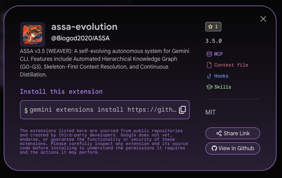The height and width of the screenshot is (178, 282).
Task: Click the version number 3.5.0
Action: (x=213, y=41)
